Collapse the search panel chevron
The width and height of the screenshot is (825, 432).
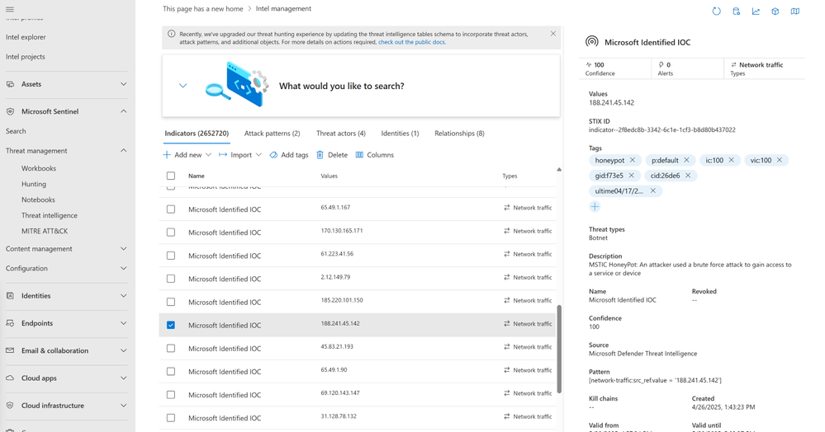pos(183,86)
